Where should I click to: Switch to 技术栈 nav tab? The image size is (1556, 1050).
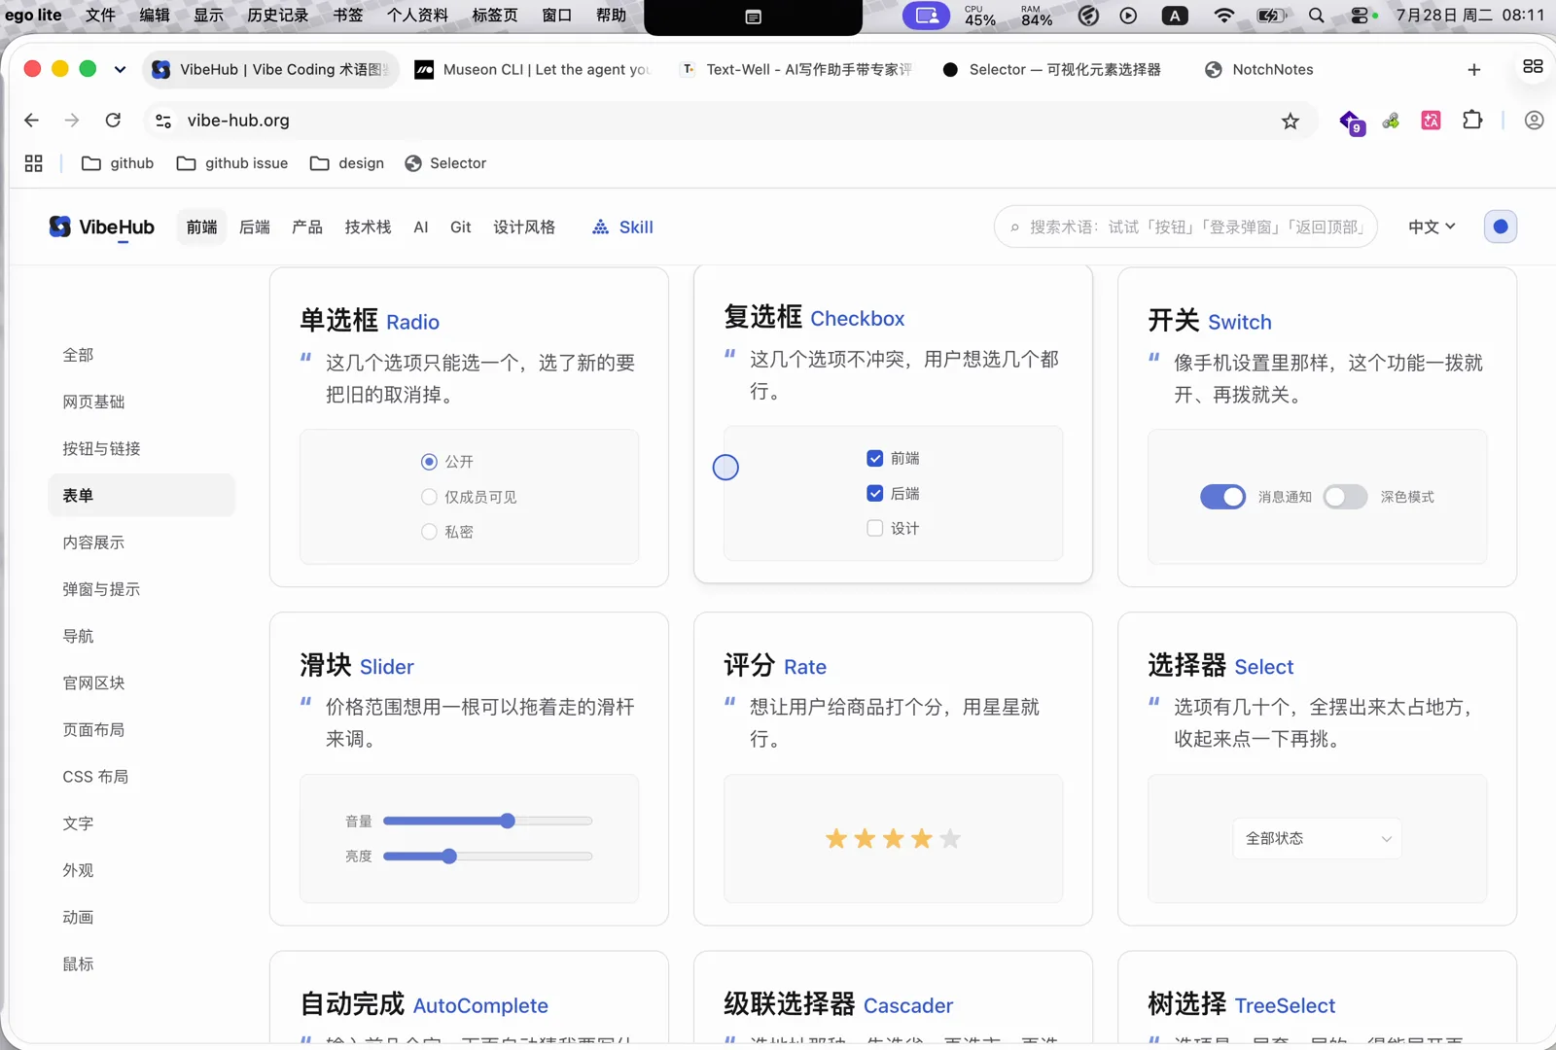coord(368,227)
